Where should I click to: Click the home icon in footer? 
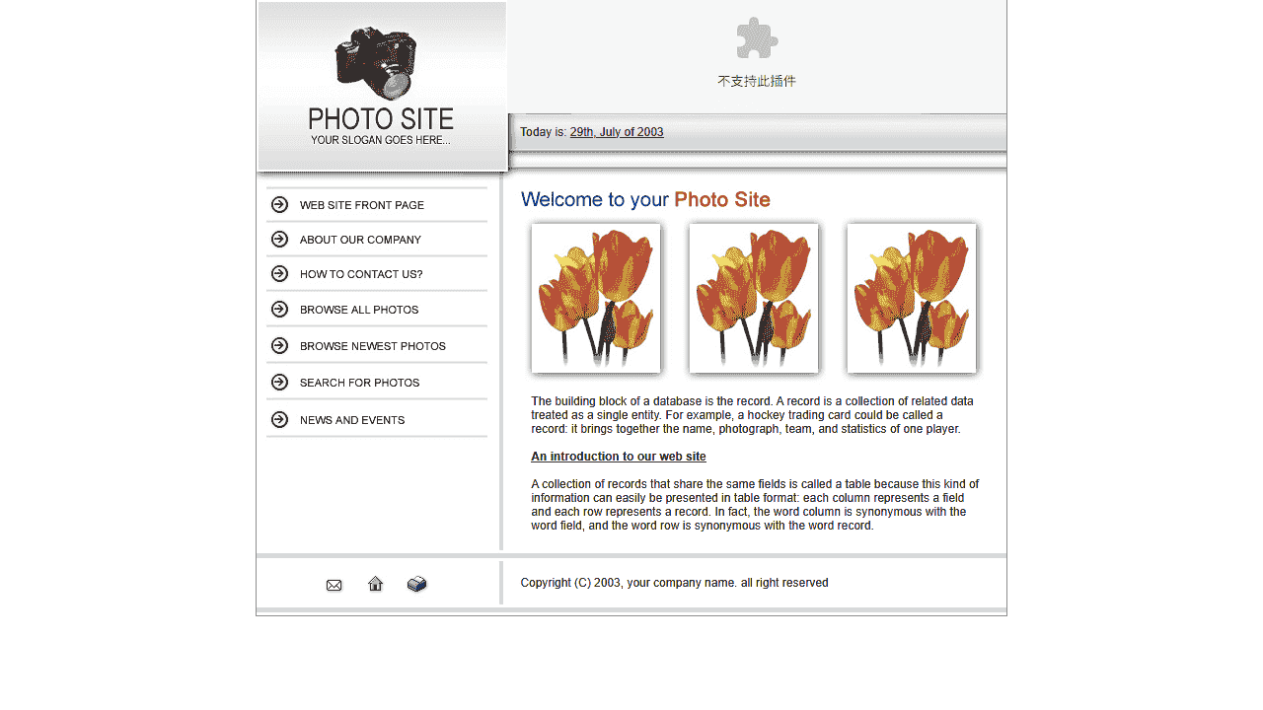coord(375,584)
